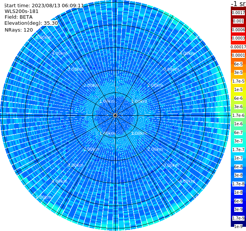246x231 pixels.
Task: Click the "4.00km" range label in upper-left quadrant
Action: (x=59, y=53)
